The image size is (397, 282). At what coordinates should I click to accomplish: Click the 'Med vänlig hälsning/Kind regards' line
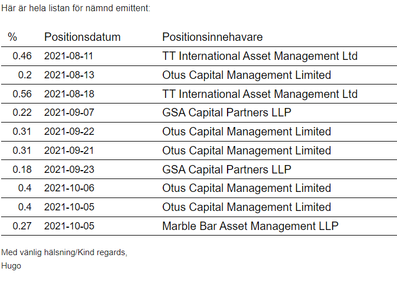point(64,252)
